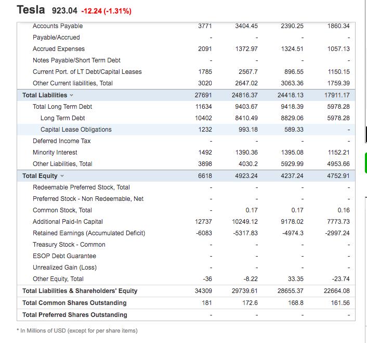The image size is (367, 343).
Task: Click Common Shares Outstanding value 161.56
Action: [340, 303]
